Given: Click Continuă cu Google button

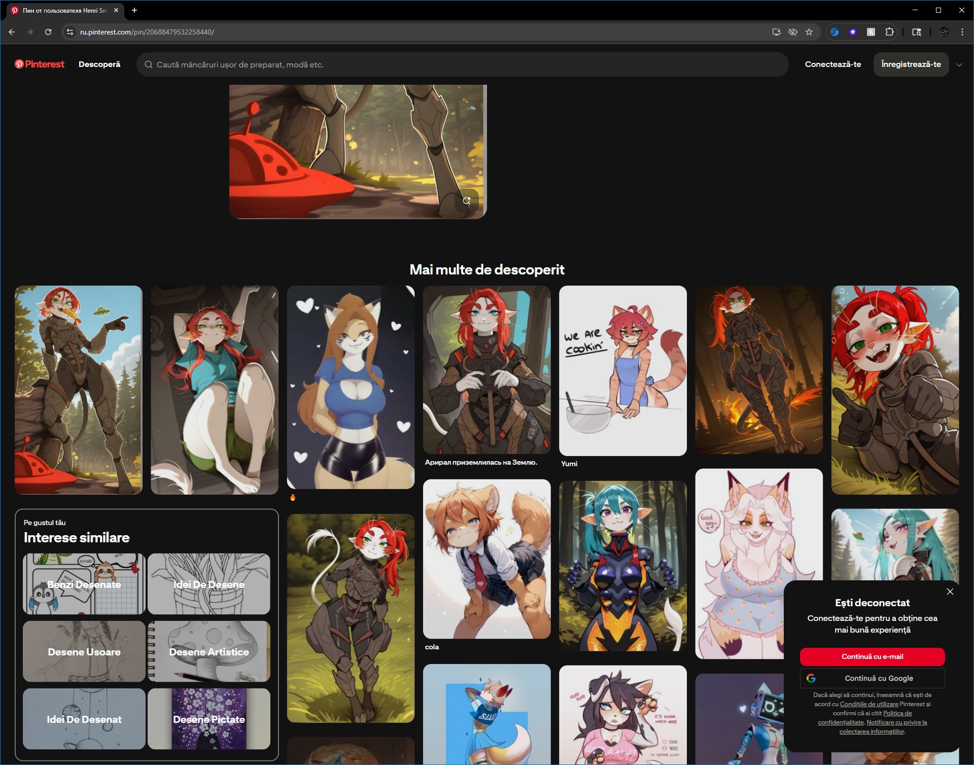Looking at the screenshot, I should coord(872,678).
